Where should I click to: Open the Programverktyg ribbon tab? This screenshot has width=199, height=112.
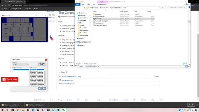[x=102, y=4]
